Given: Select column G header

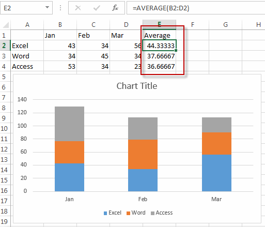Looking at the screenshot, I should pos(225,25).
